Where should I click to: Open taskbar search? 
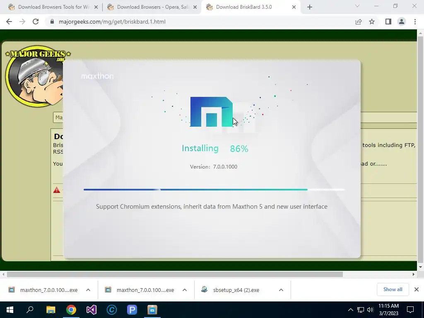pyautogui.click(x=30, y=310)
